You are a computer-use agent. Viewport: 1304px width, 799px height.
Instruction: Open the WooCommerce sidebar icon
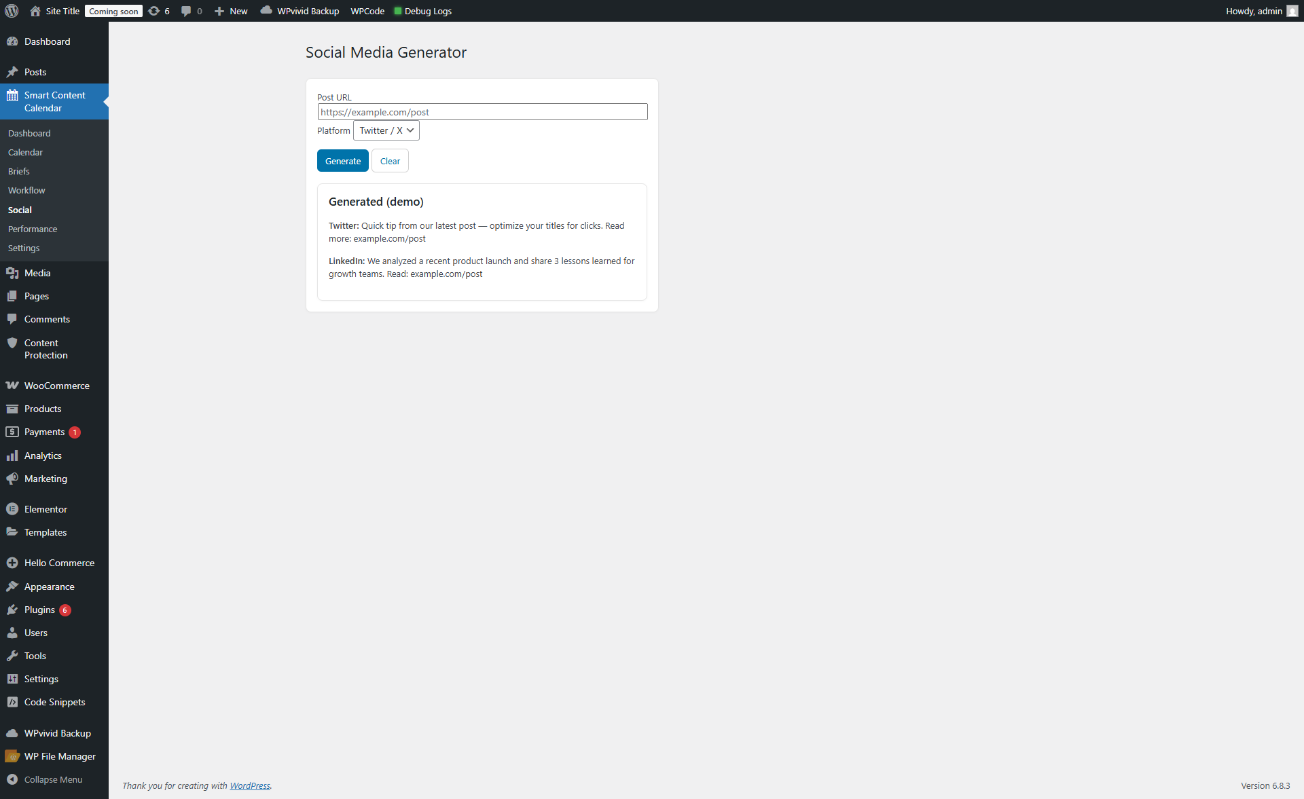tap(12, 386)
